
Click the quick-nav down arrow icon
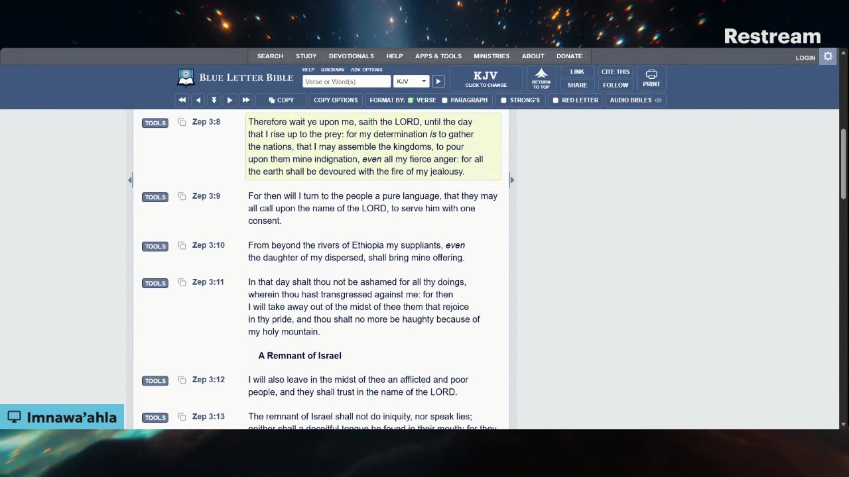[x=214, y=100]
